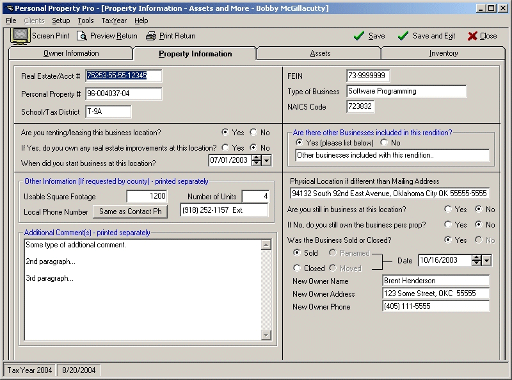
Task: Click the green Save checkmark icon
Action: pyautogui.click(x=359, y=36)
